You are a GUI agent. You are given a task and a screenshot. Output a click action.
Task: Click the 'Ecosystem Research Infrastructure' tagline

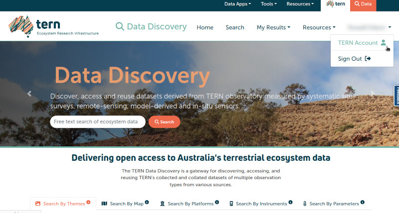pos(68,33)
